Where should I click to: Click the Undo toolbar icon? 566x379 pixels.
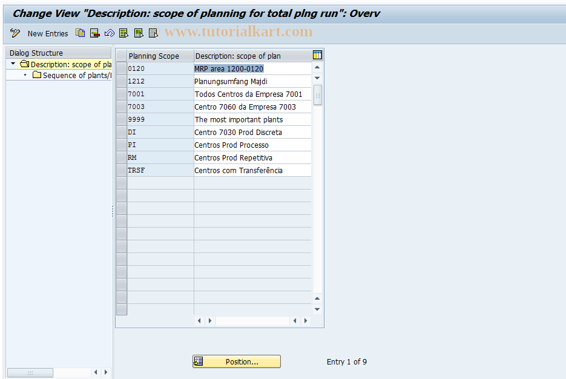pyautogui.click(x=110, y=33)
